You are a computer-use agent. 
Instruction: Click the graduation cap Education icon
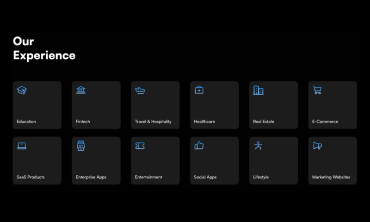pyautogui.click(x=22, y=90)
